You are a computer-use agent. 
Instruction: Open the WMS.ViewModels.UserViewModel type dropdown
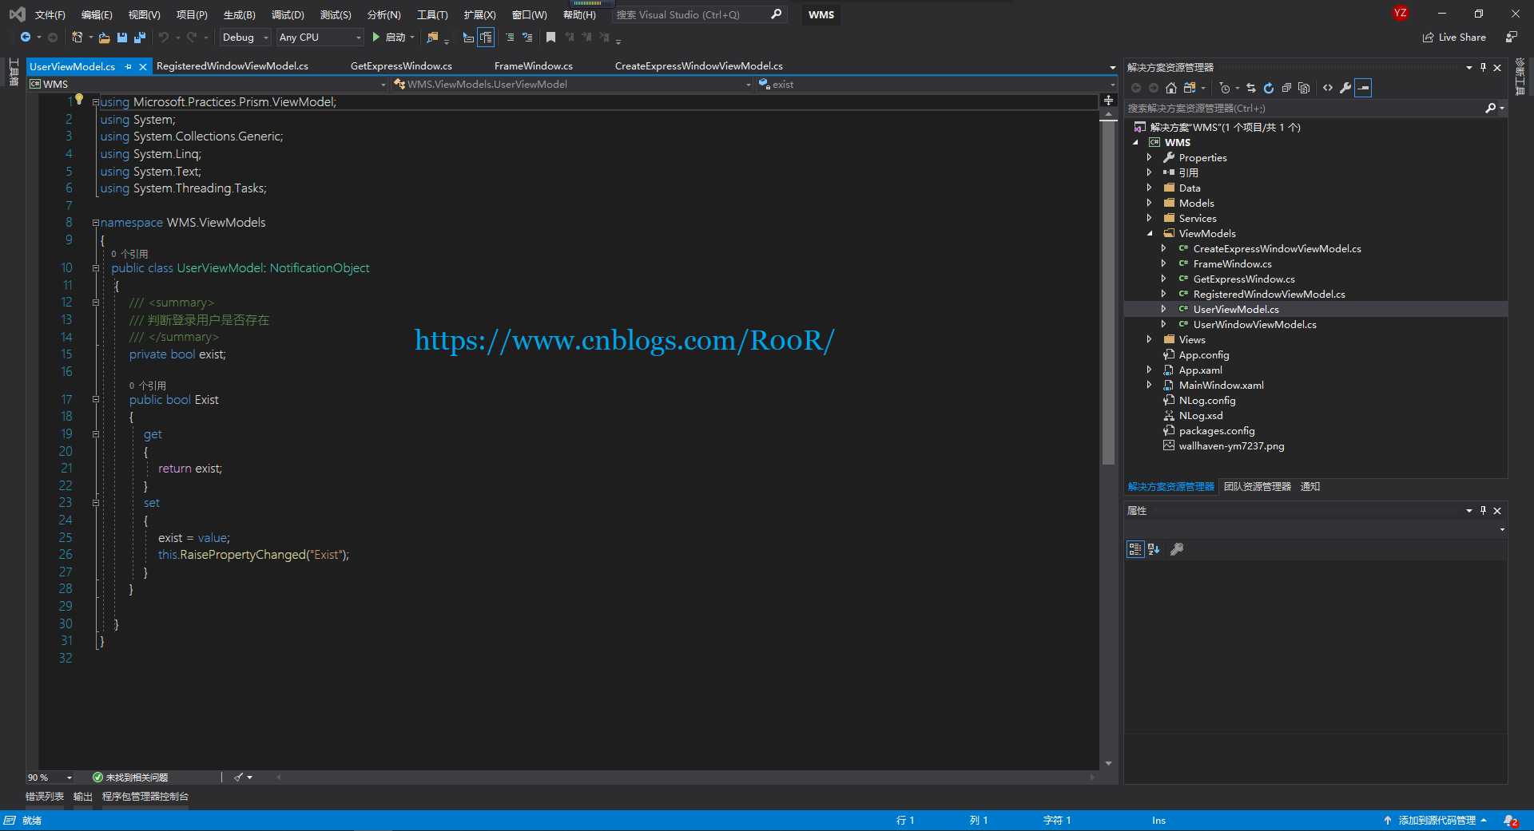572,84
